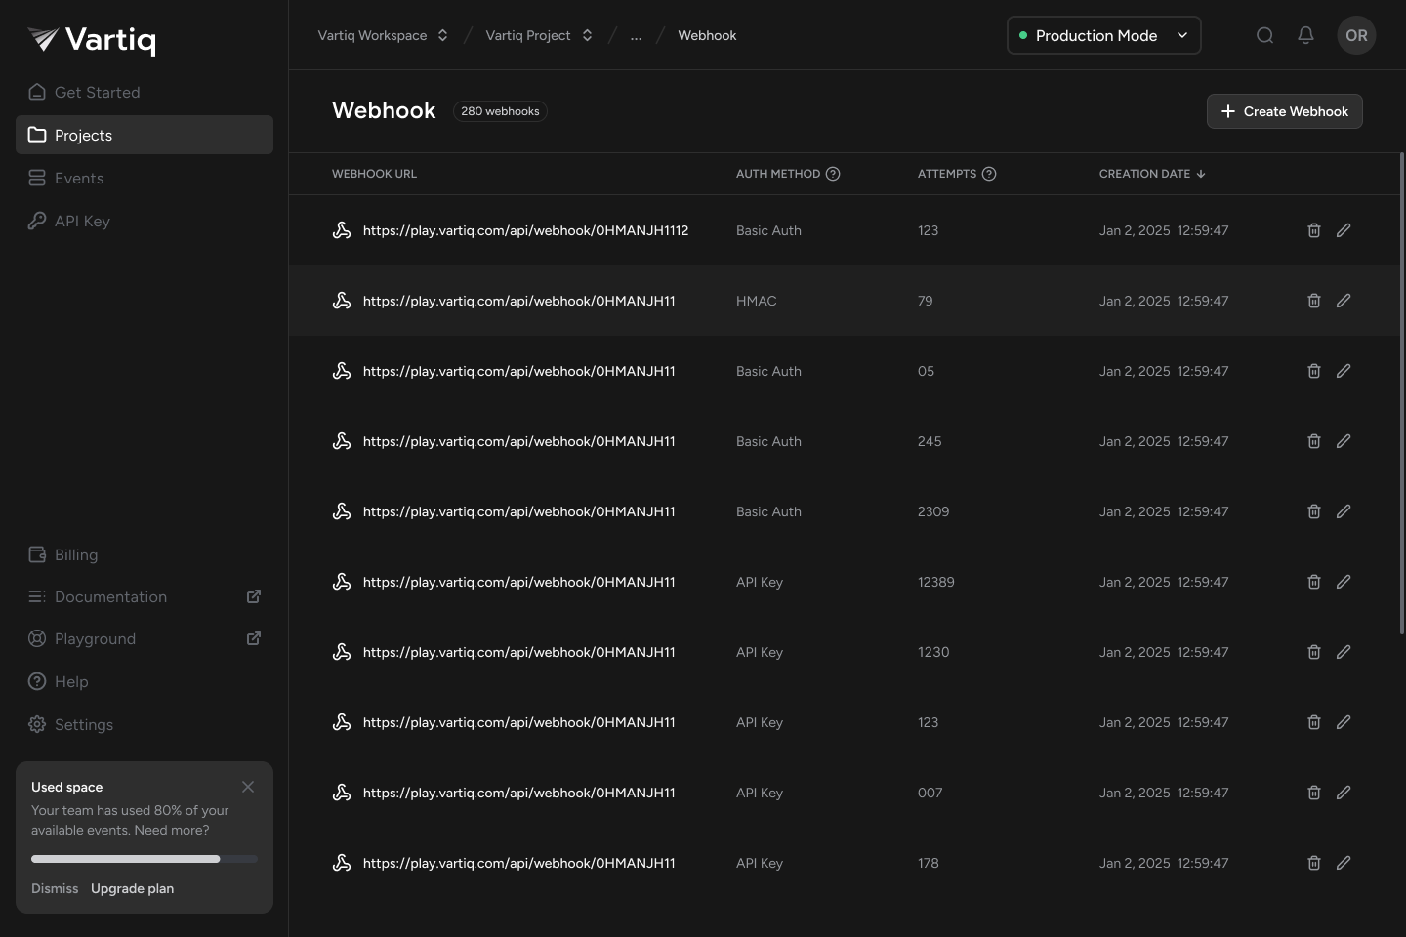Edit the webhook with 05 attempts

click(1344, 371)
